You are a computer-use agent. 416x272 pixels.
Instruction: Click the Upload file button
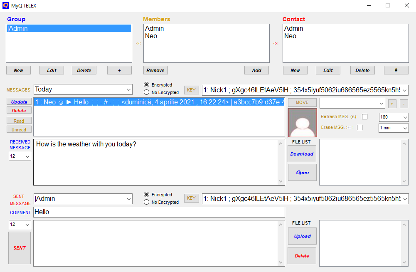click(302, 236)
